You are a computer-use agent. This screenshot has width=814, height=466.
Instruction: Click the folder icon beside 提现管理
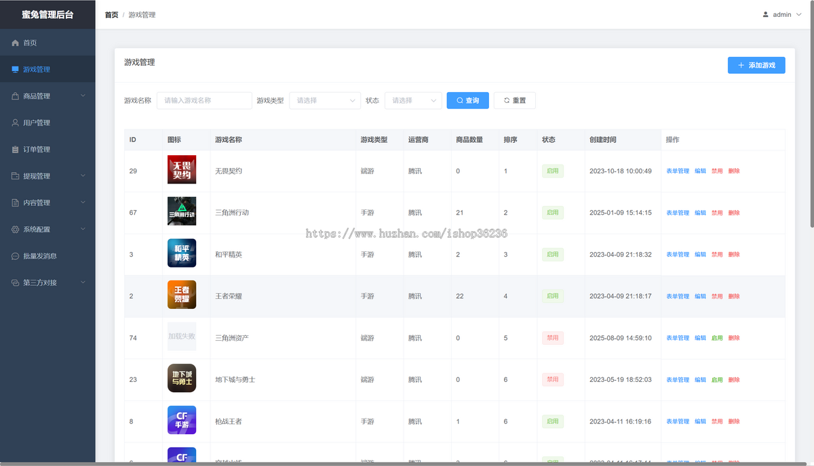tap(16, 176)
